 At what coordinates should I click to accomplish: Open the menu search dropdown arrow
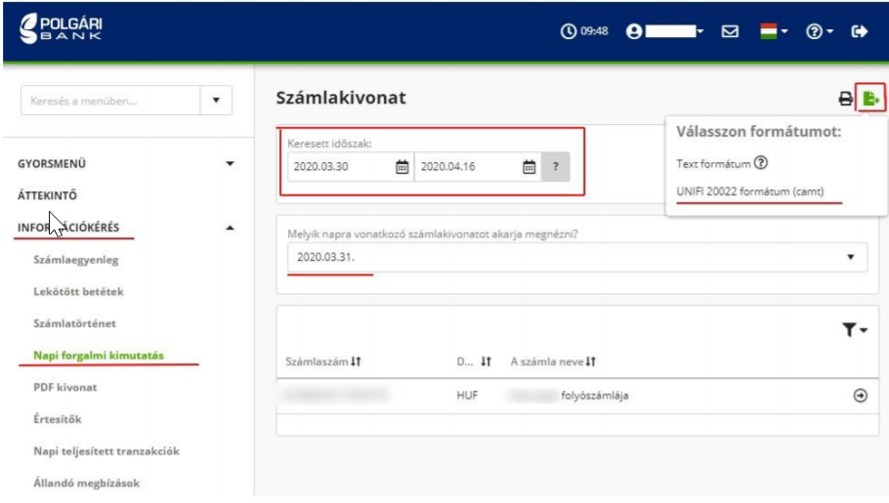tap(216, 100)
